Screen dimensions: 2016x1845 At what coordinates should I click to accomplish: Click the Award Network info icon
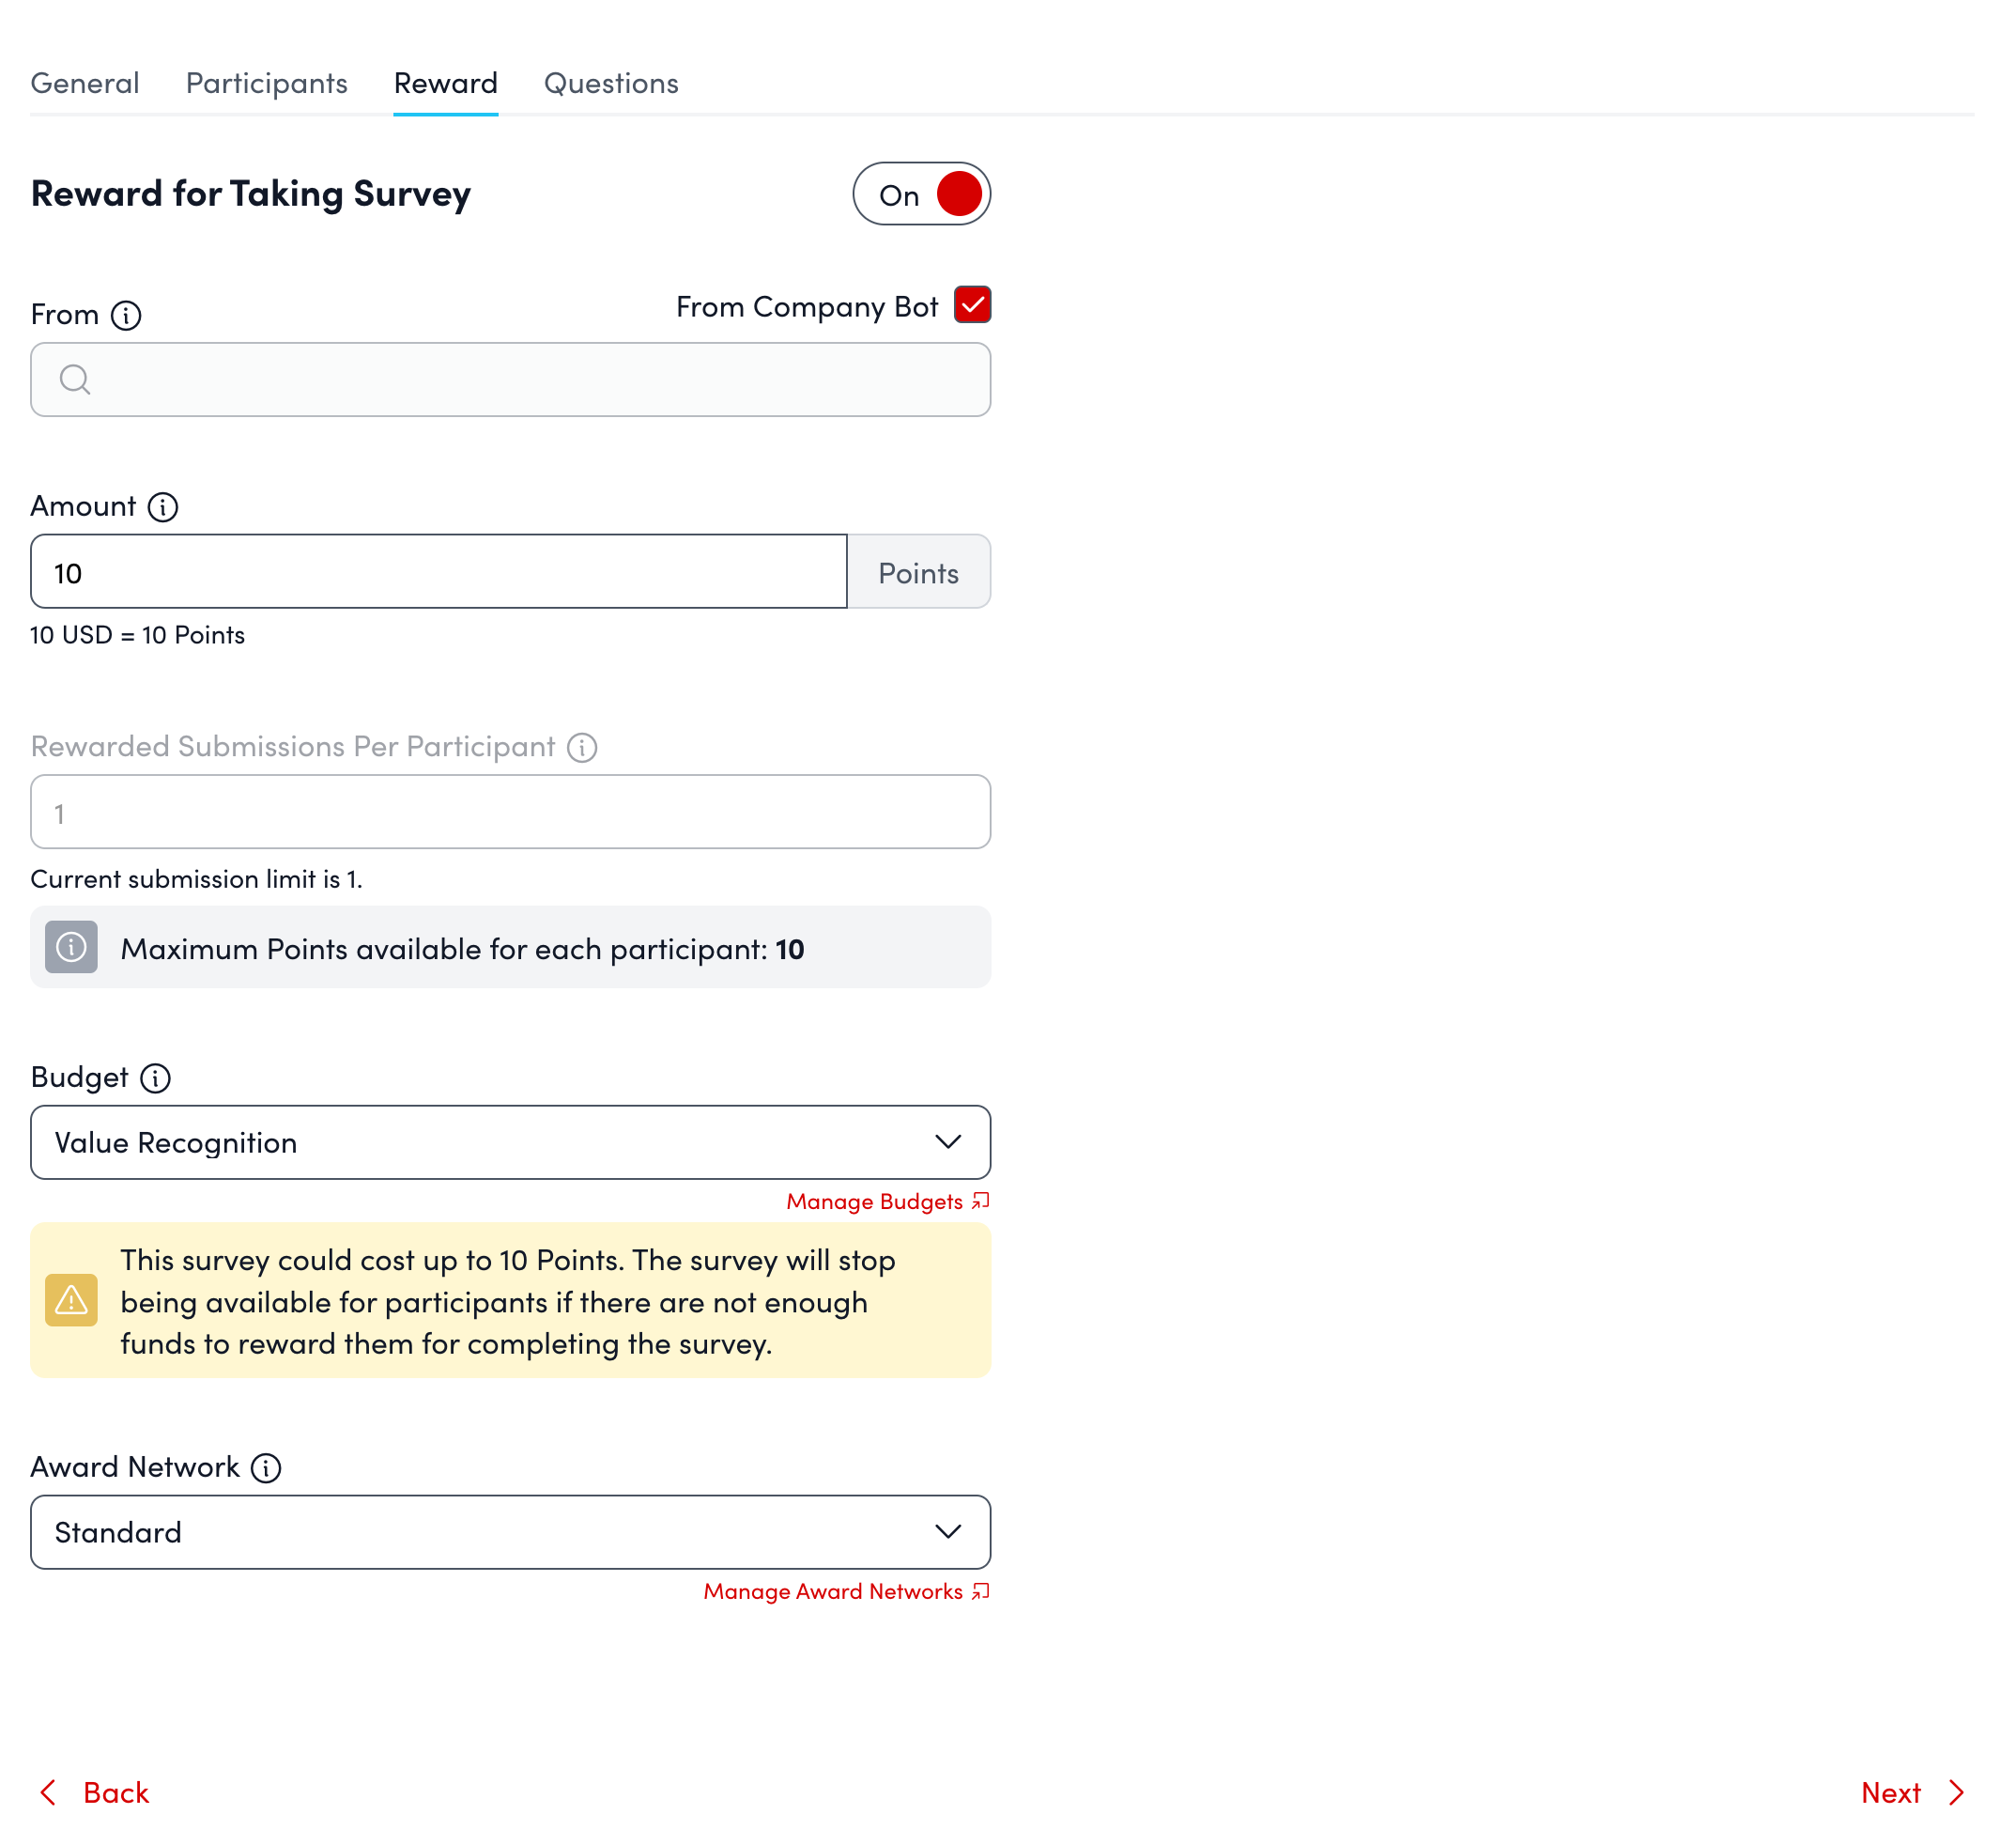point(266,1467)
